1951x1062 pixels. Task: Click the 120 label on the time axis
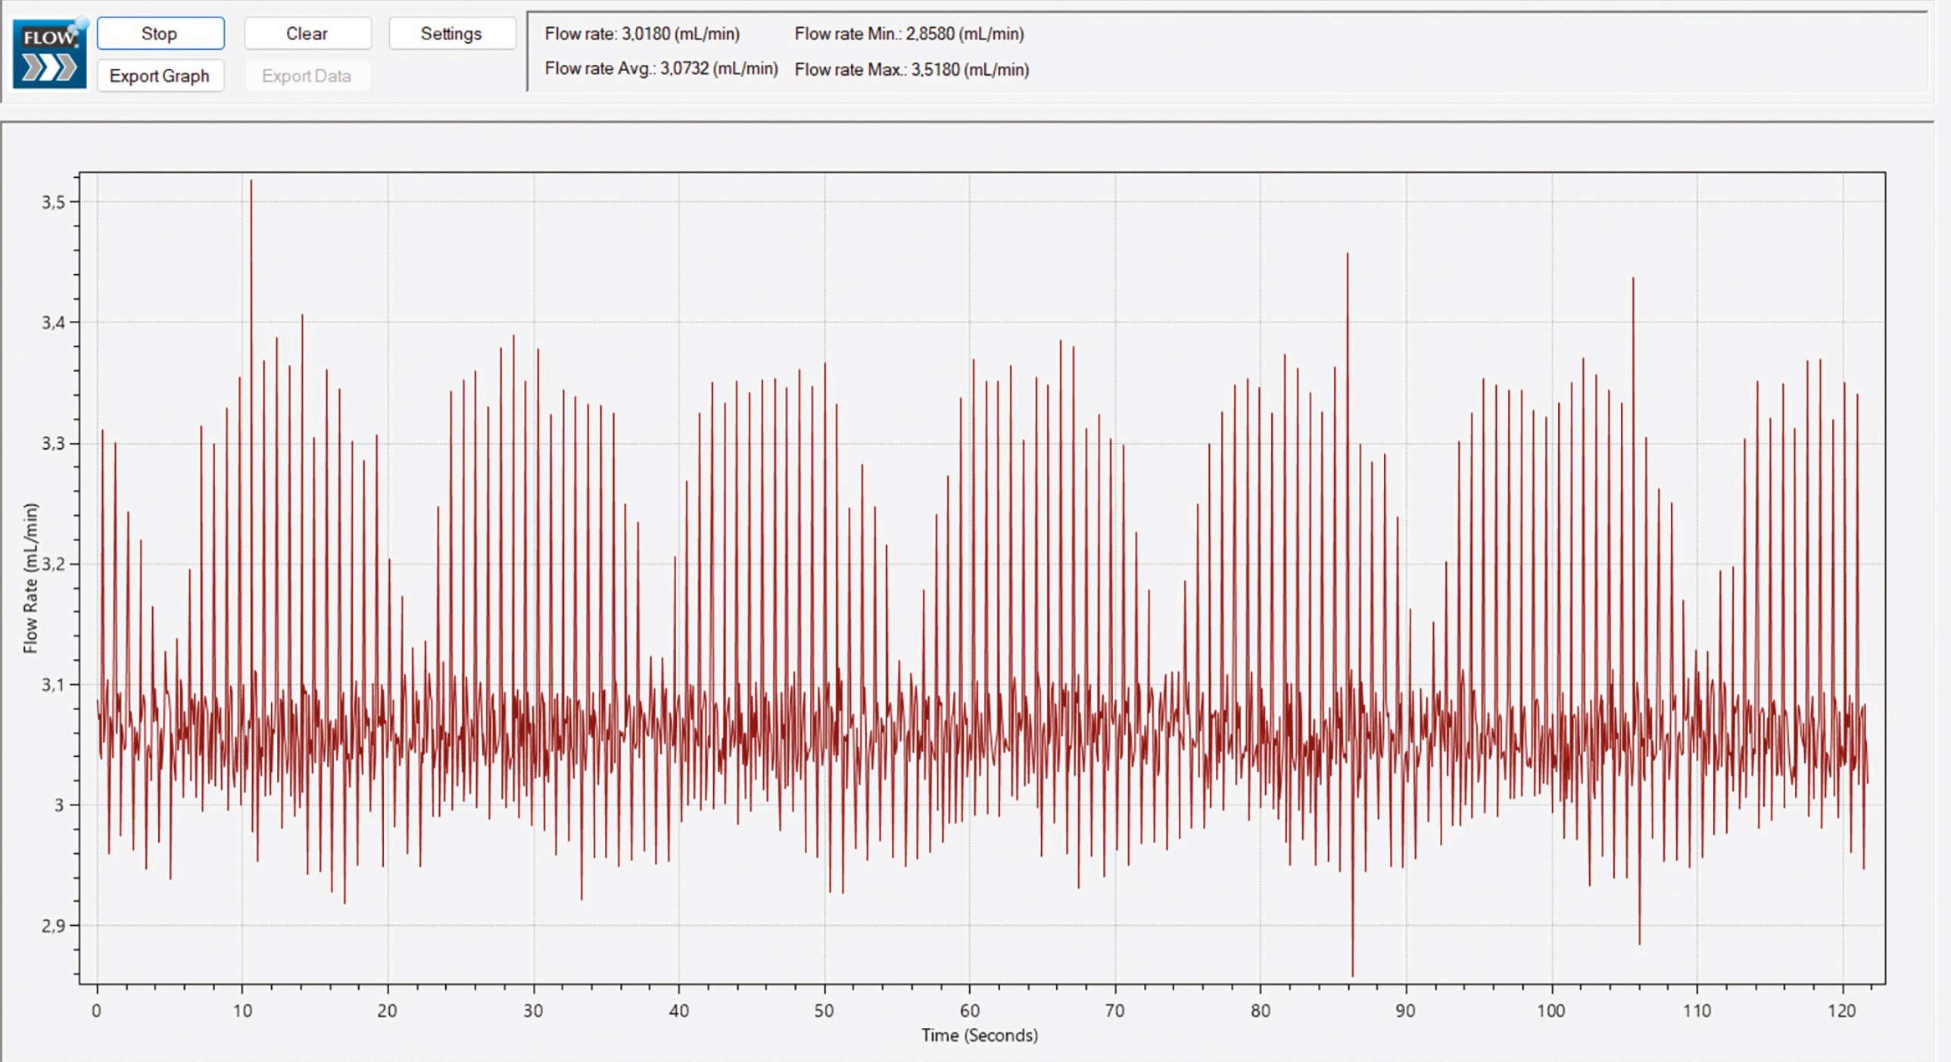tap(1842, 1011)
